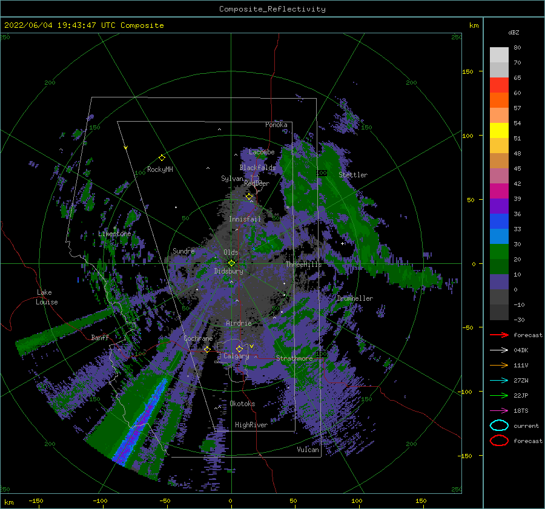Click the Drumheller city label
This screenshot has width=545, height=509.
tap(355, 298)
